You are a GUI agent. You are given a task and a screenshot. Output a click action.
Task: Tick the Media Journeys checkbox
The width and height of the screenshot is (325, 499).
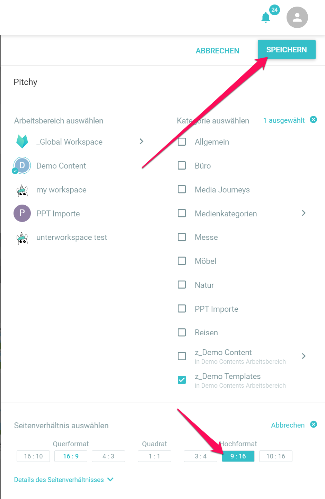click(182, 189)
